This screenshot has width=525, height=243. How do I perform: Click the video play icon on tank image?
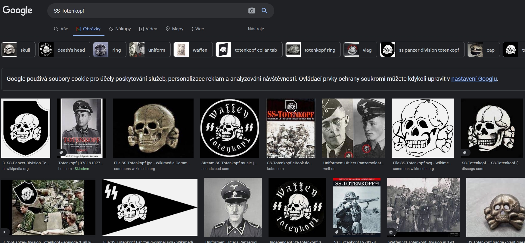click(5, 232)
